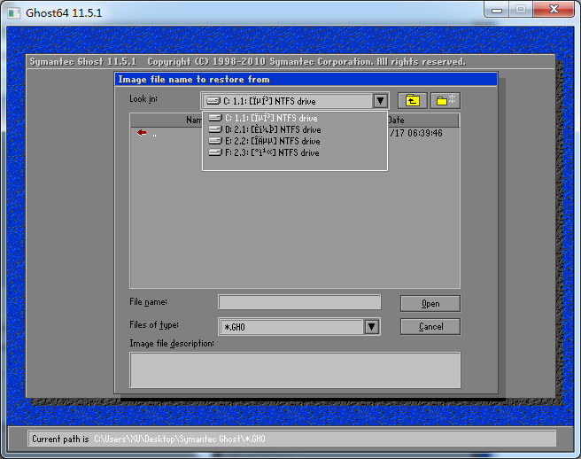Click the Name column header
The height and width of the screenshot is (459, 581).
(x=167, y=121)
